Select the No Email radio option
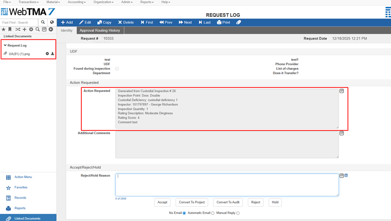Image resolution: width=391 pixels, height=221 pixels. (184, 213)
